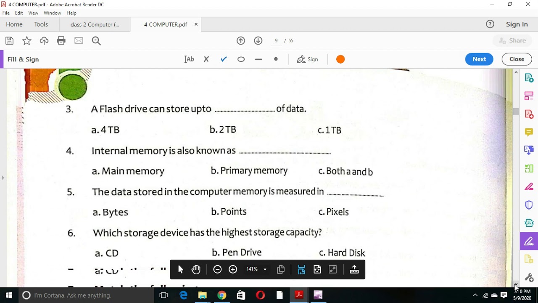Open the View menu
Screen dimensions: 538x303
pyautogui.click(x=33, y=13)
